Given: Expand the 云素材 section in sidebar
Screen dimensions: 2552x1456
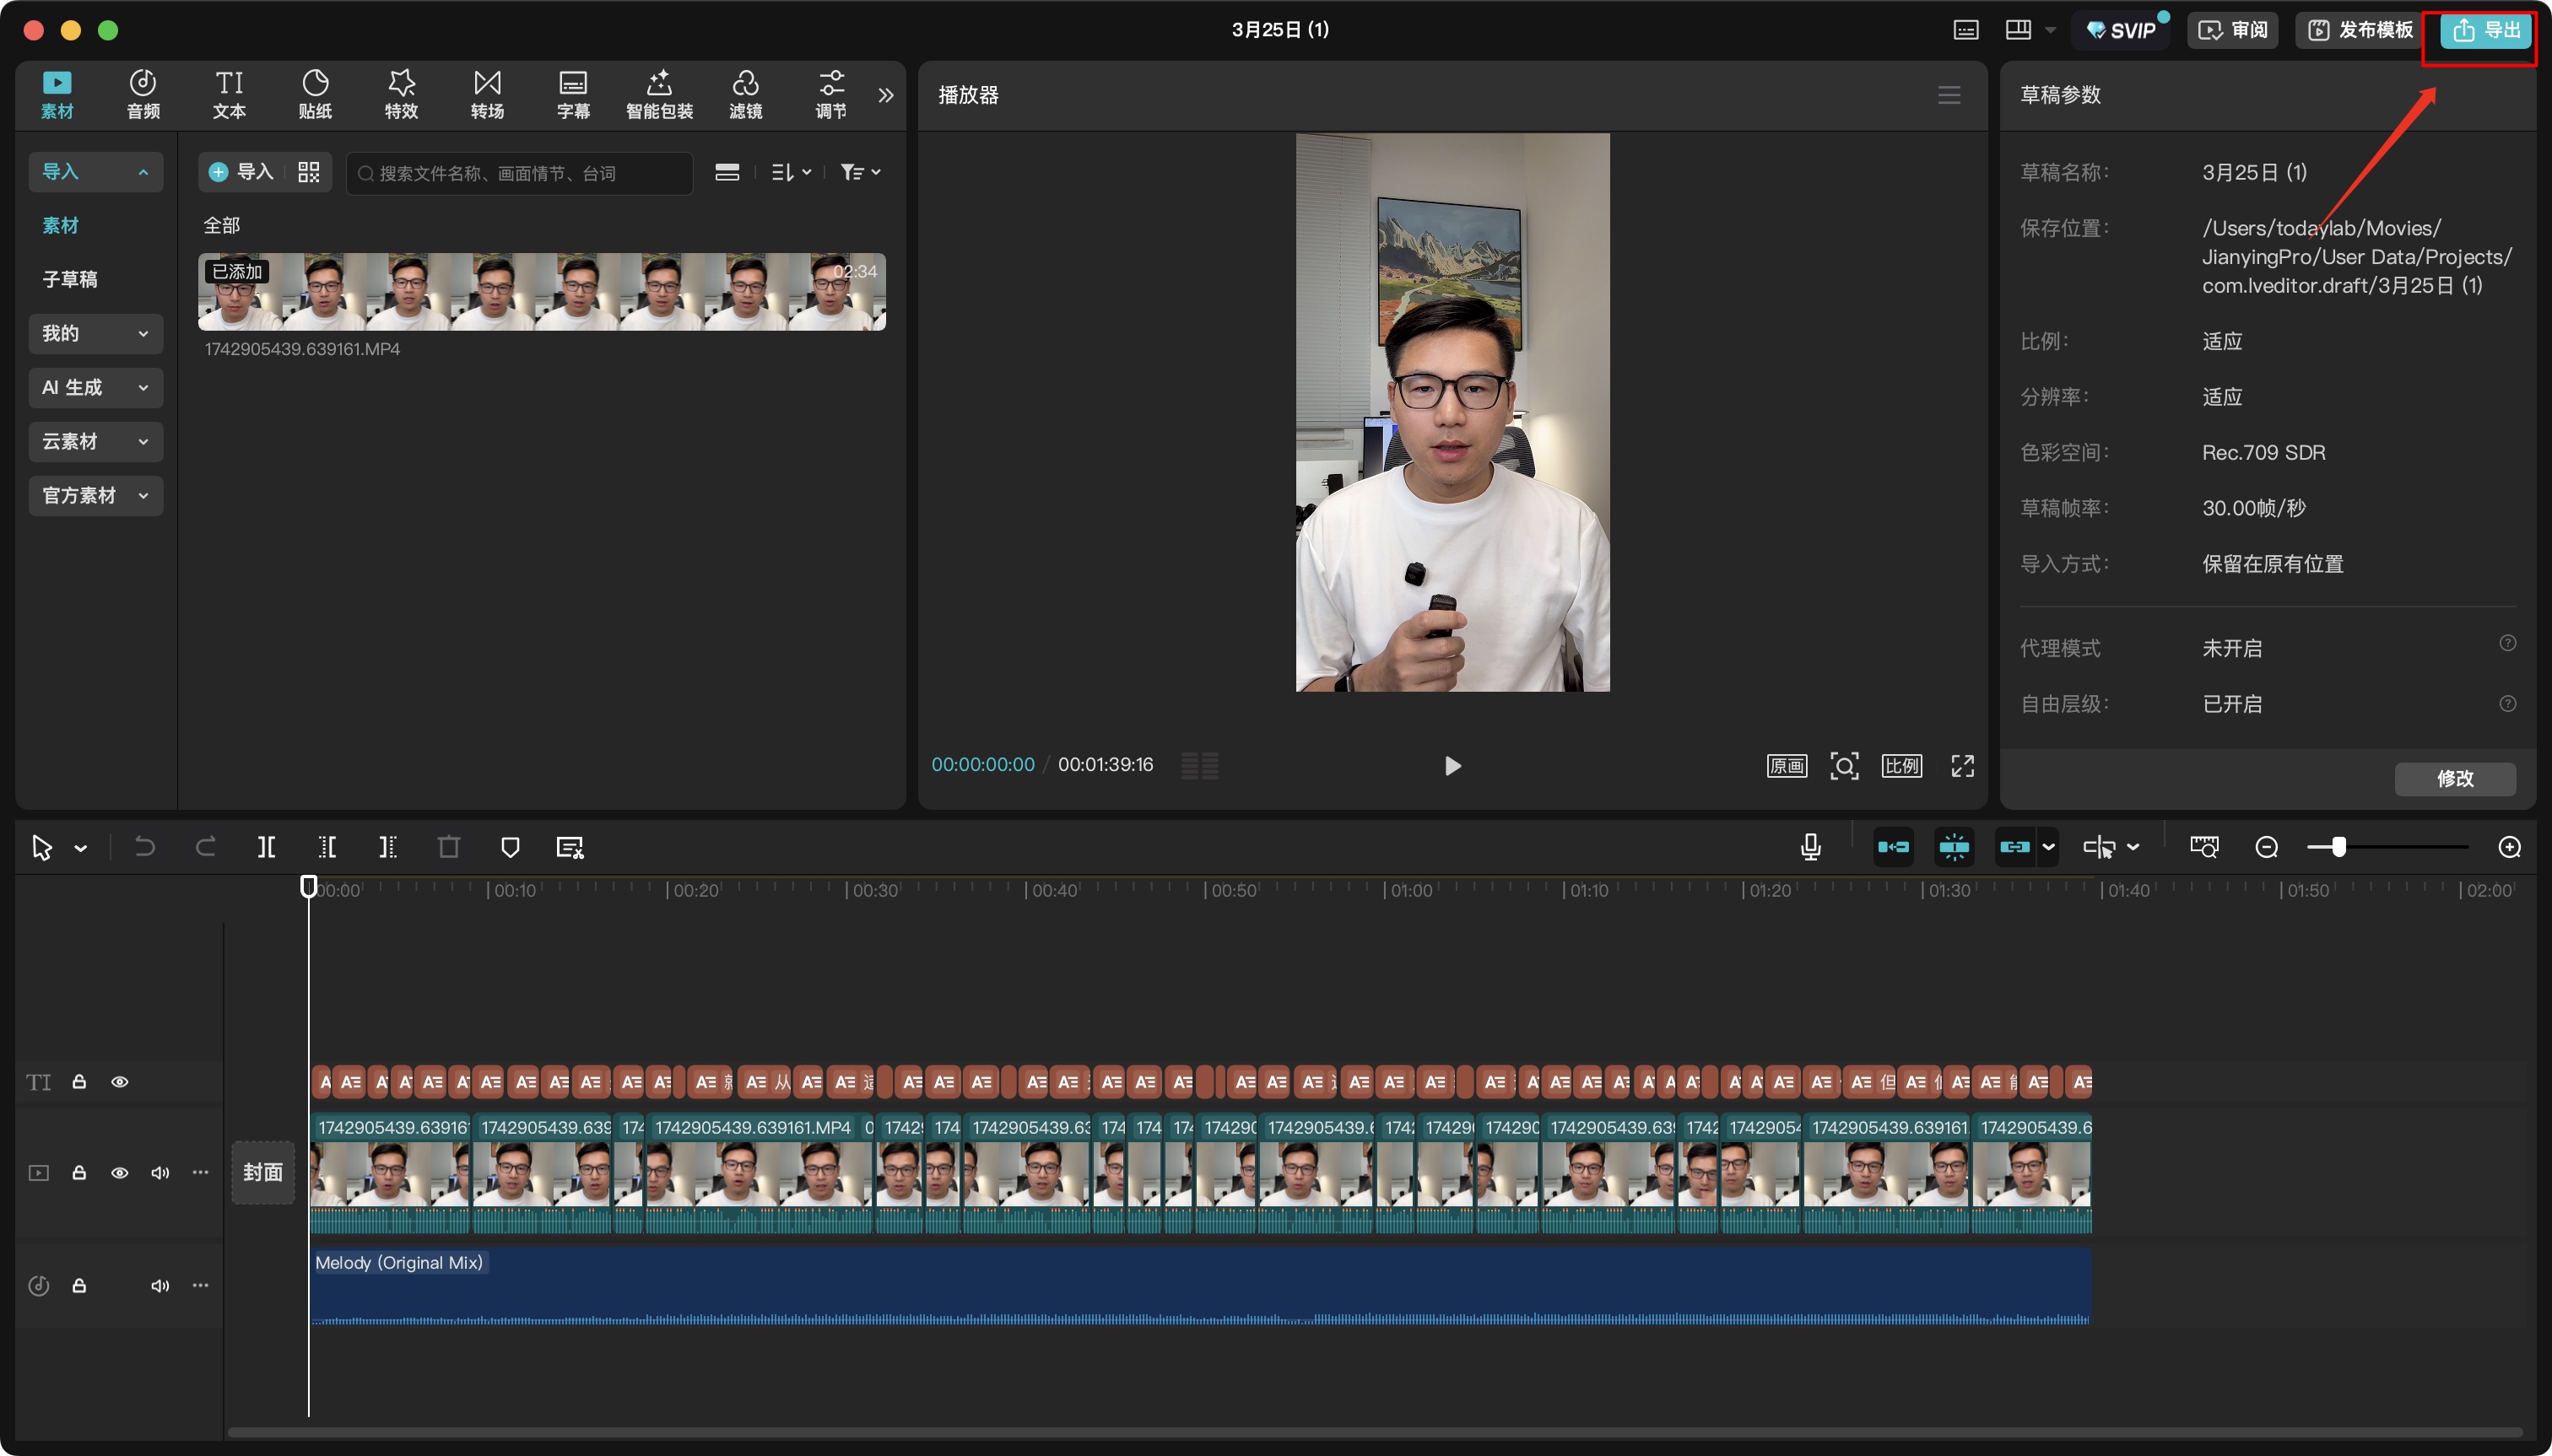Looking at the screenshot, I should point(95,442).
